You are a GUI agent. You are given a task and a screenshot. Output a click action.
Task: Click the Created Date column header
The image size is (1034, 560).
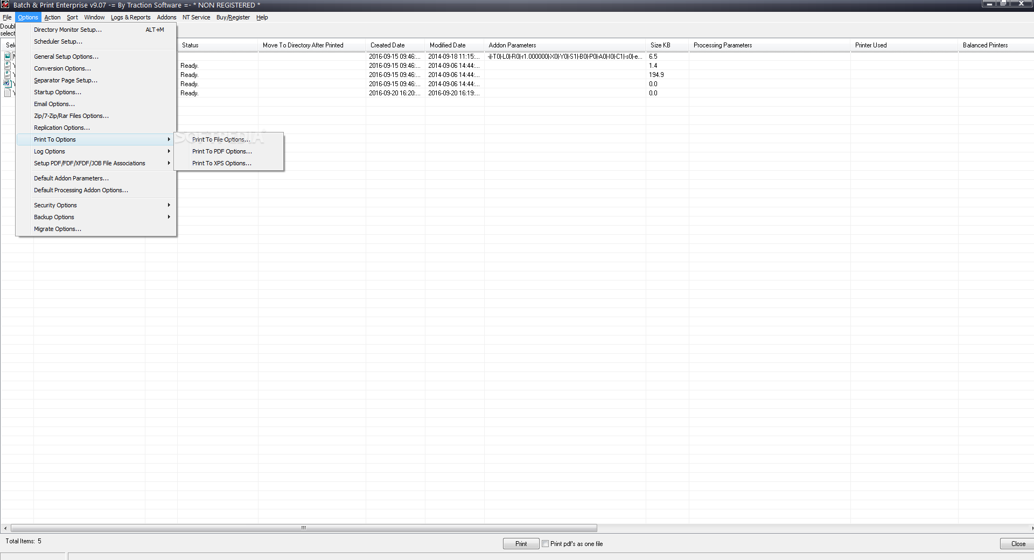pos(395,45)
